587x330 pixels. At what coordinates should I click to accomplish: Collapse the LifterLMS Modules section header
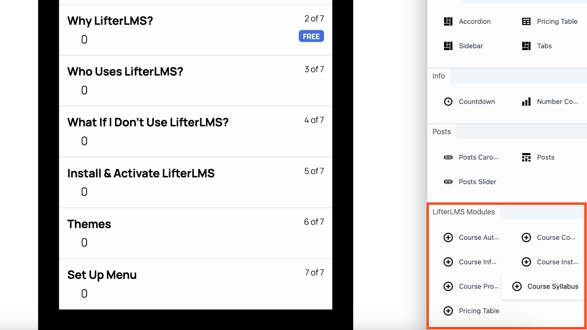click(463, 212)
